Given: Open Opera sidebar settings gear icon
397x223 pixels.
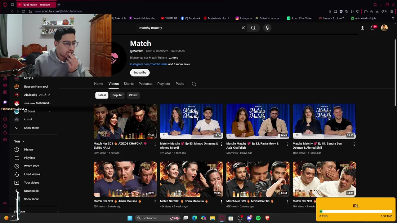Looking at the screenshot, I should pyautogui.click(x=5, y=140).
